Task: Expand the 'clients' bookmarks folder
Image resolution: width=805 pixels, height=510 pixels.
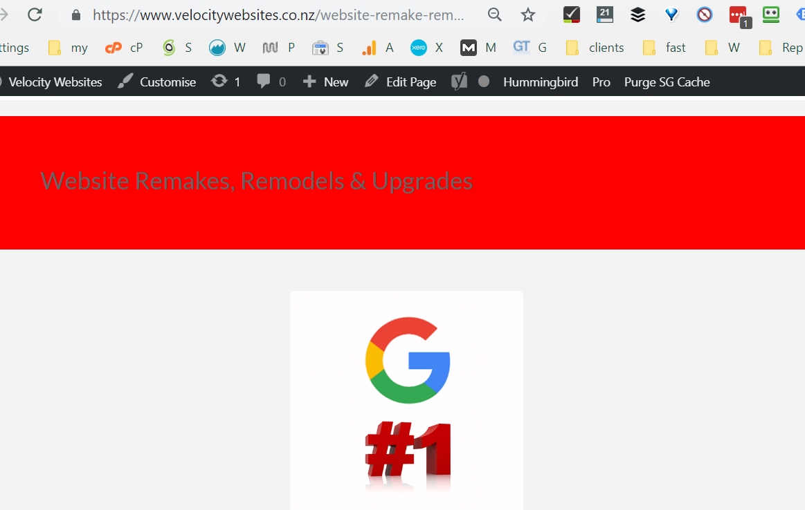Action: click(595, 48)
